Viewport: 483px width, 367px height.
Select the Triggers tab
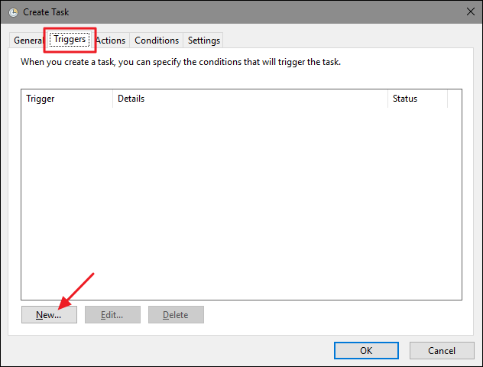[x=68, y=39]
